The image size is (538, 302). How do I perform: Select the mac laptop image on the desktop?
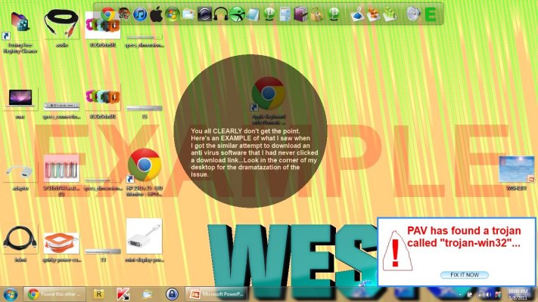(x=20, y=103)
